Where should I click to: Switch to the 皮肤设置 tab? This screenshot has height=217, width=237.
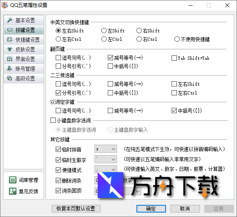24,49
